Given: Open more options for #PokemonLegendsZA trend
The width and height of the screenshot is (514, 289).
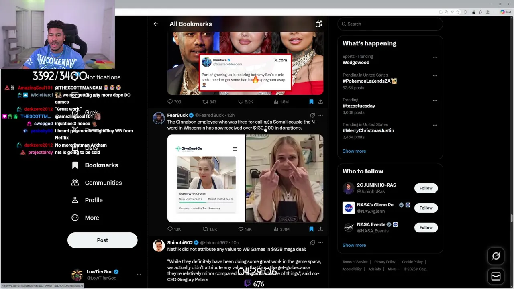Looking at the screenshot, I should [435, 75].
